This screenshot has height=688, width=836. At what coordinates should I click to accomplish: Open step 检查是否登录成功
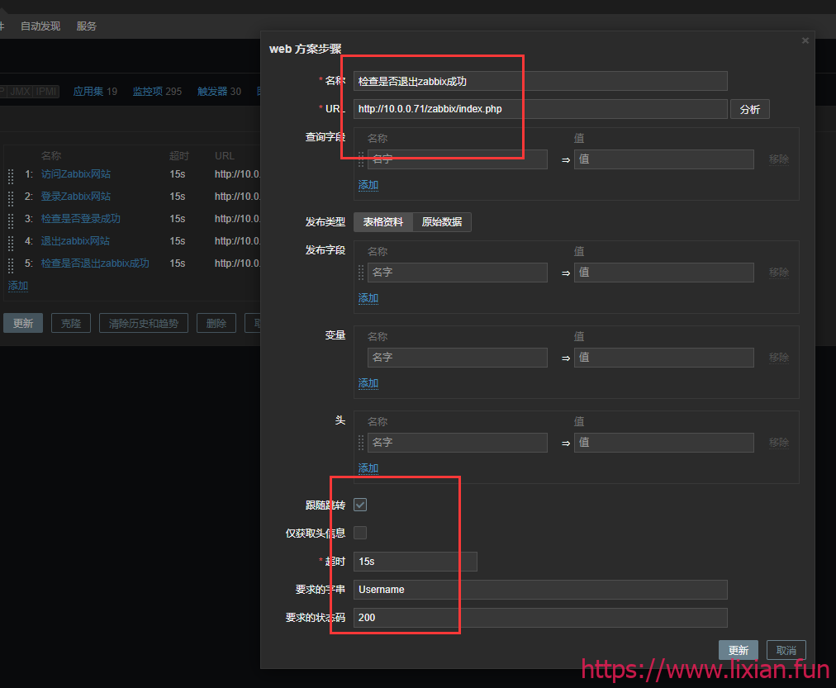[x=80, y=219]
